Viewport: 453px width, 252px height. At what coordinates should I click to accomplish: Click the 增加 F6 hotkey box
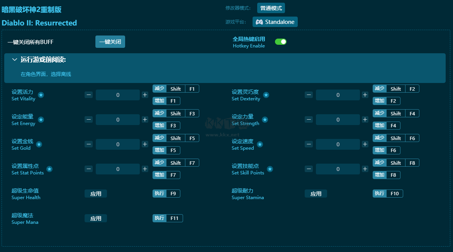point(387,150)
